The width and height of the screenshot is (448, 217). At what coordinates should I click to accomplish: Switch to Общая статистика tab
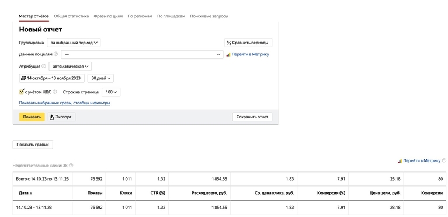click(x=71, y=16)
